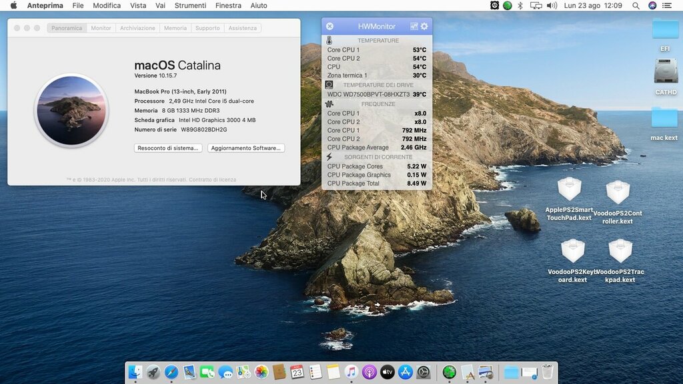Launch Safari from the Dock
This screenshot has height=384, width=683.
[171, 372]
